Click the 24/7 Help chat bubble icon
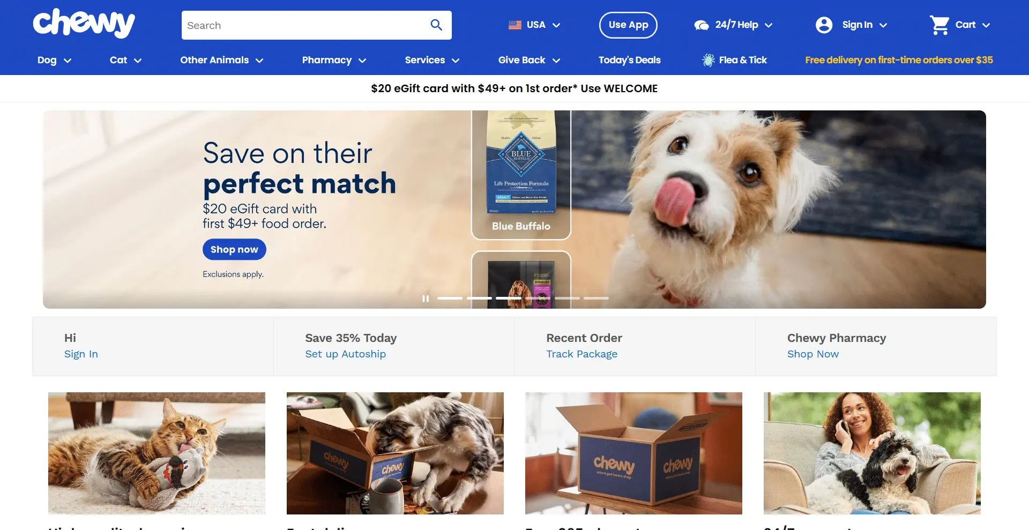Viewport: 1029px width, 530px height. 702,25
